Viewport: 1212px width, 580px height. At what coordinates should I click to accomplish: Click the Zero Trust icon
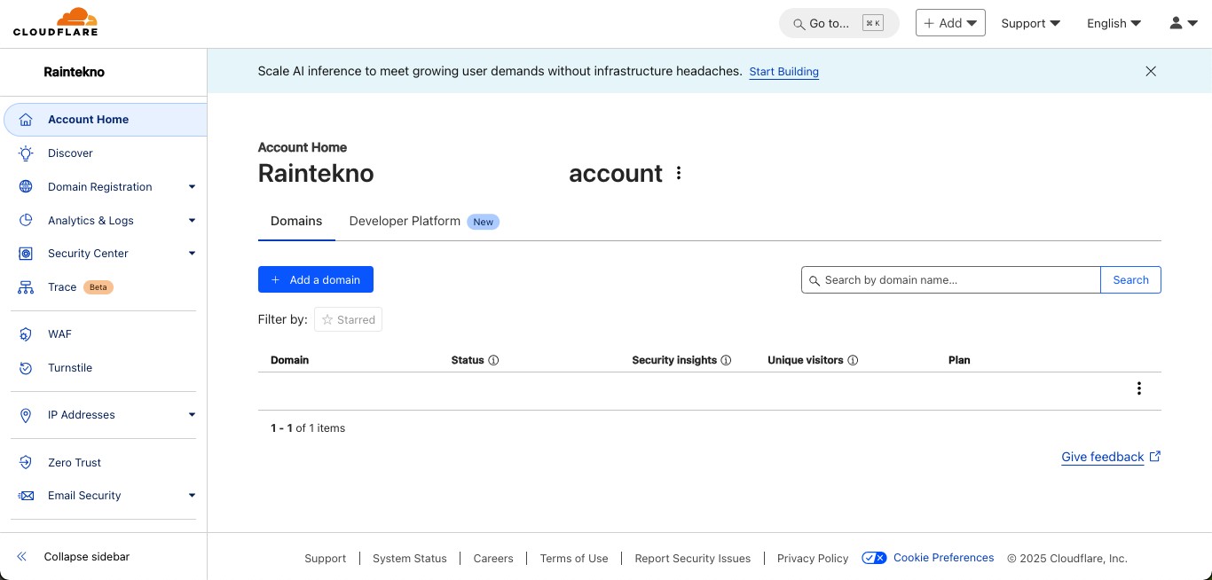[x=27, y=463]
